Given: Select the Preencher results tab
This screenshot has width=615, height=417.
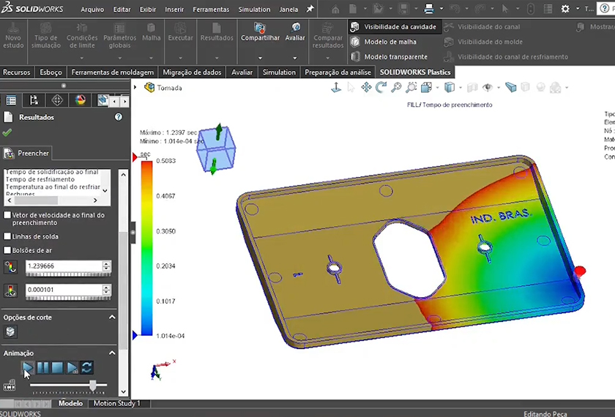Looking at the screenshot, I should (26, 153).
